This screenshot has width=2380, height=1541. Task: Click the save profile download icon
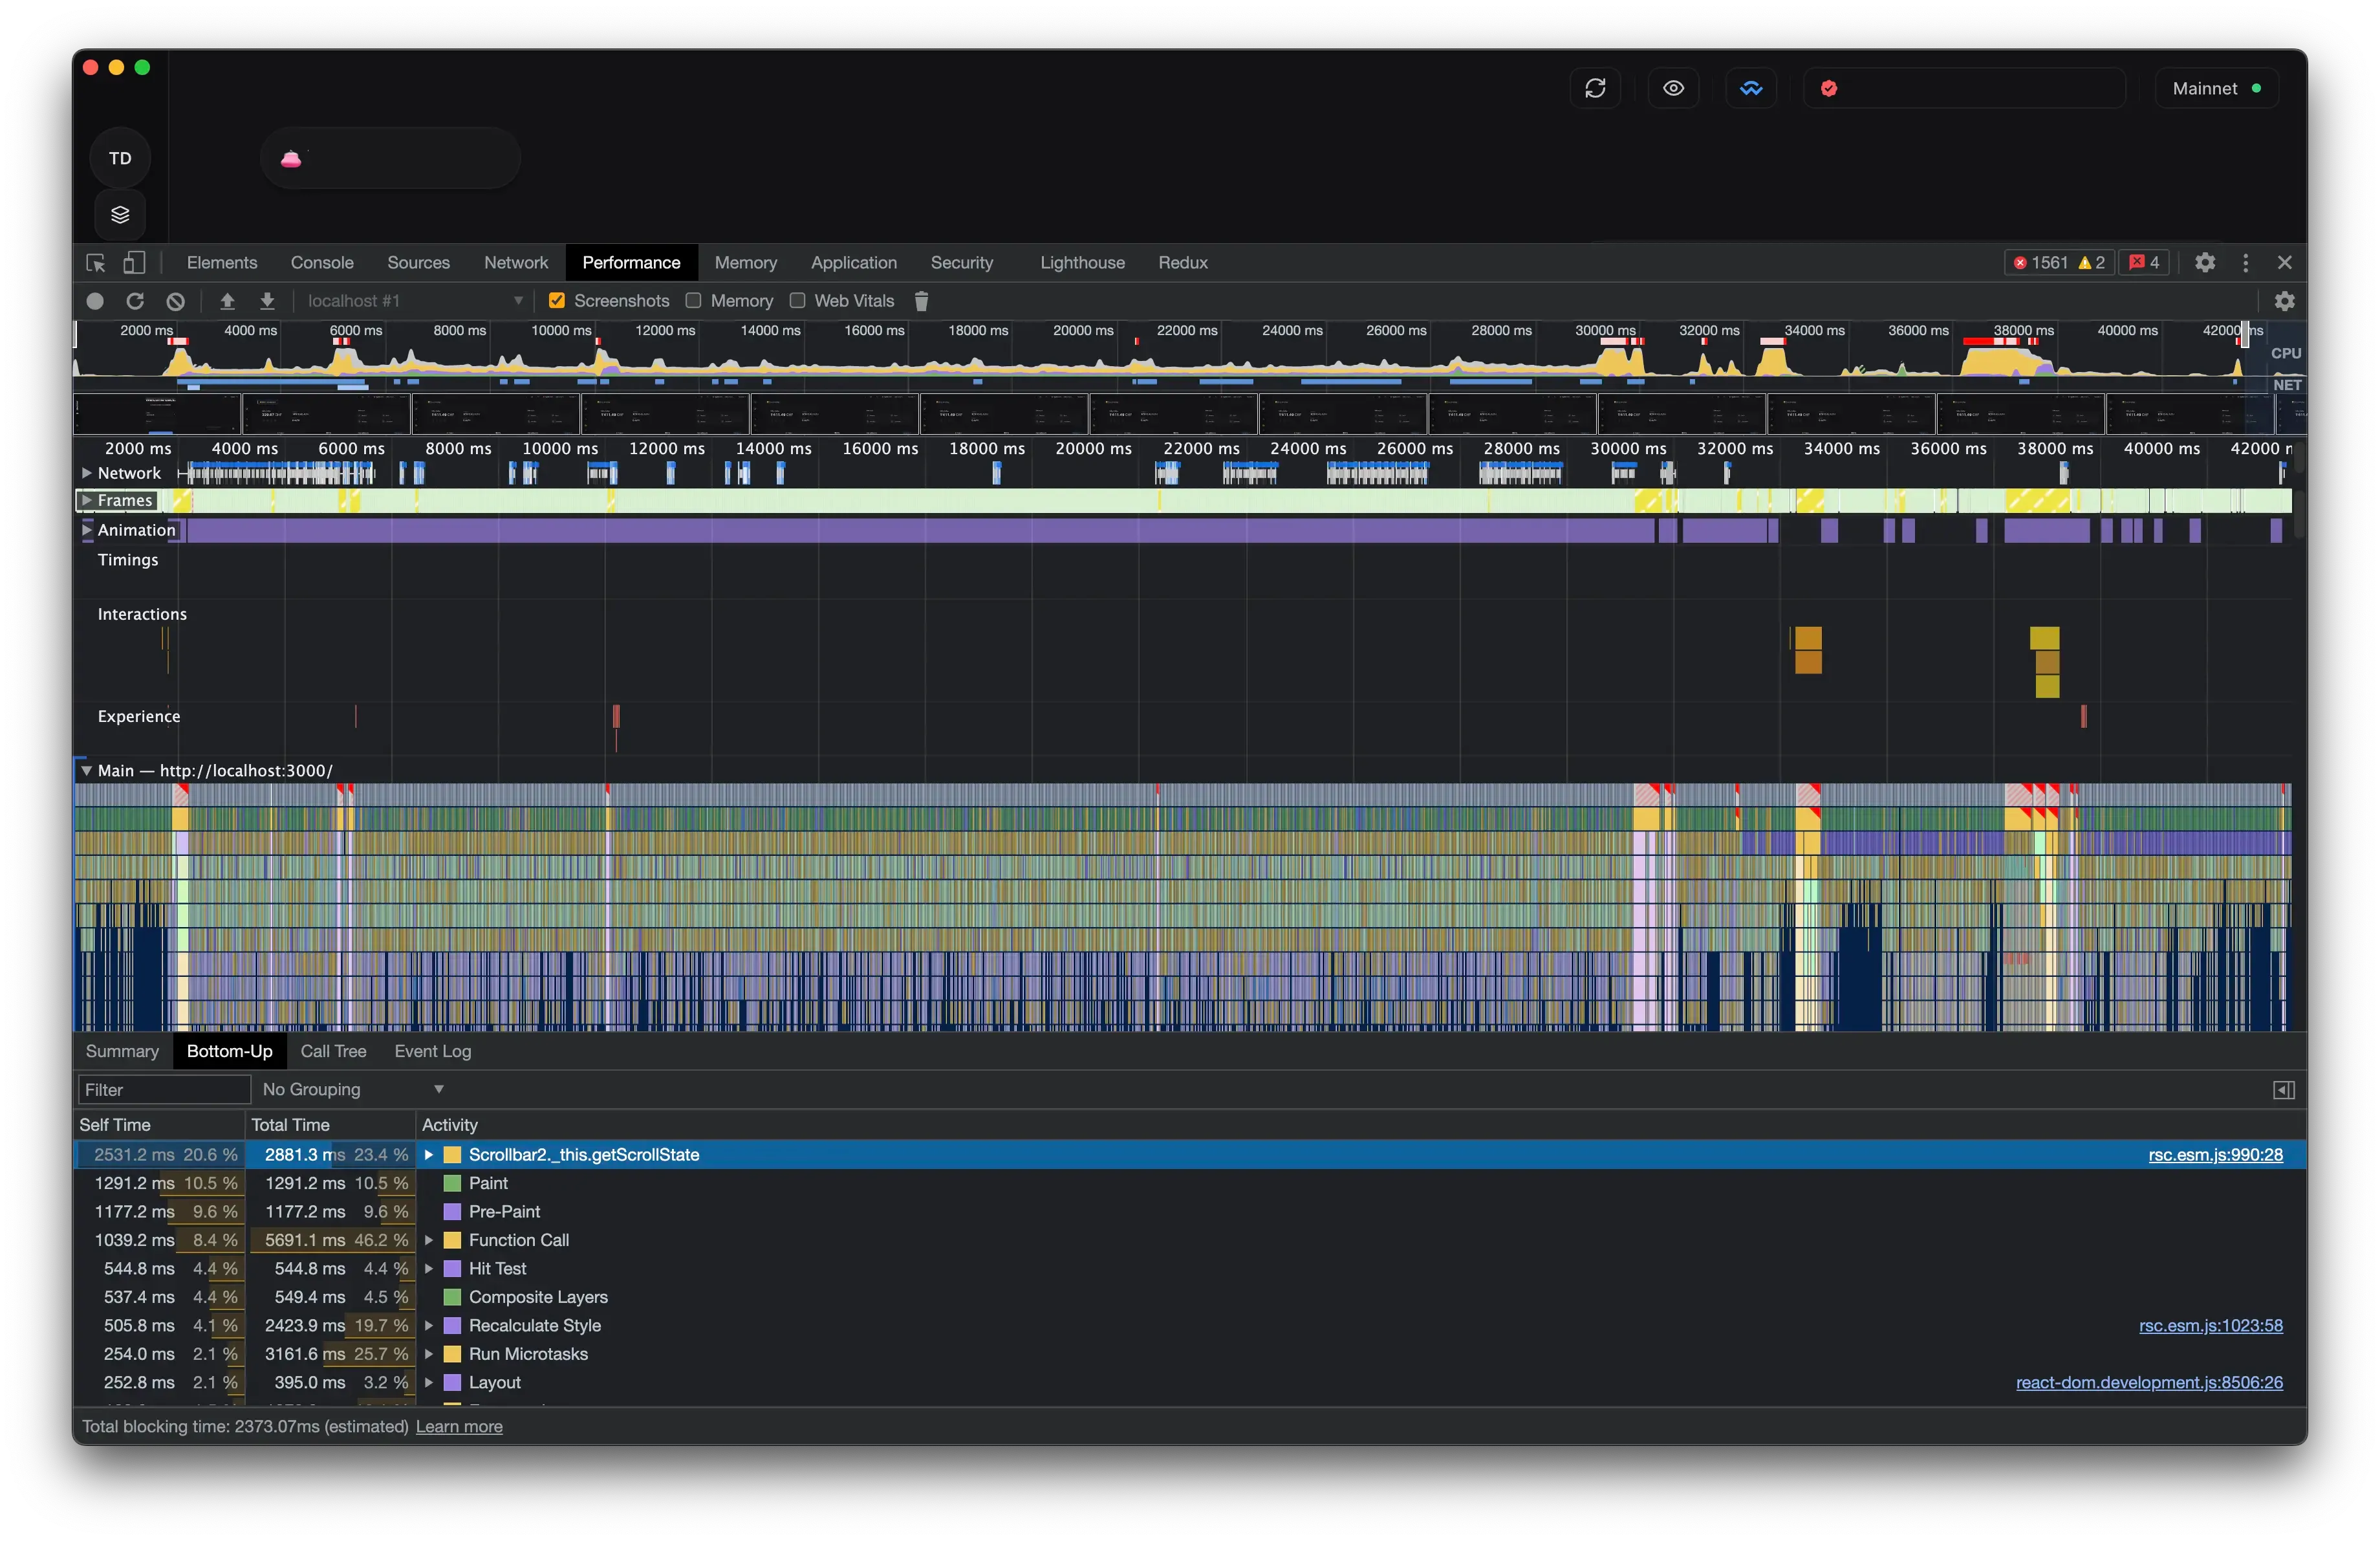pyautogui.click(x=267, y=301)
